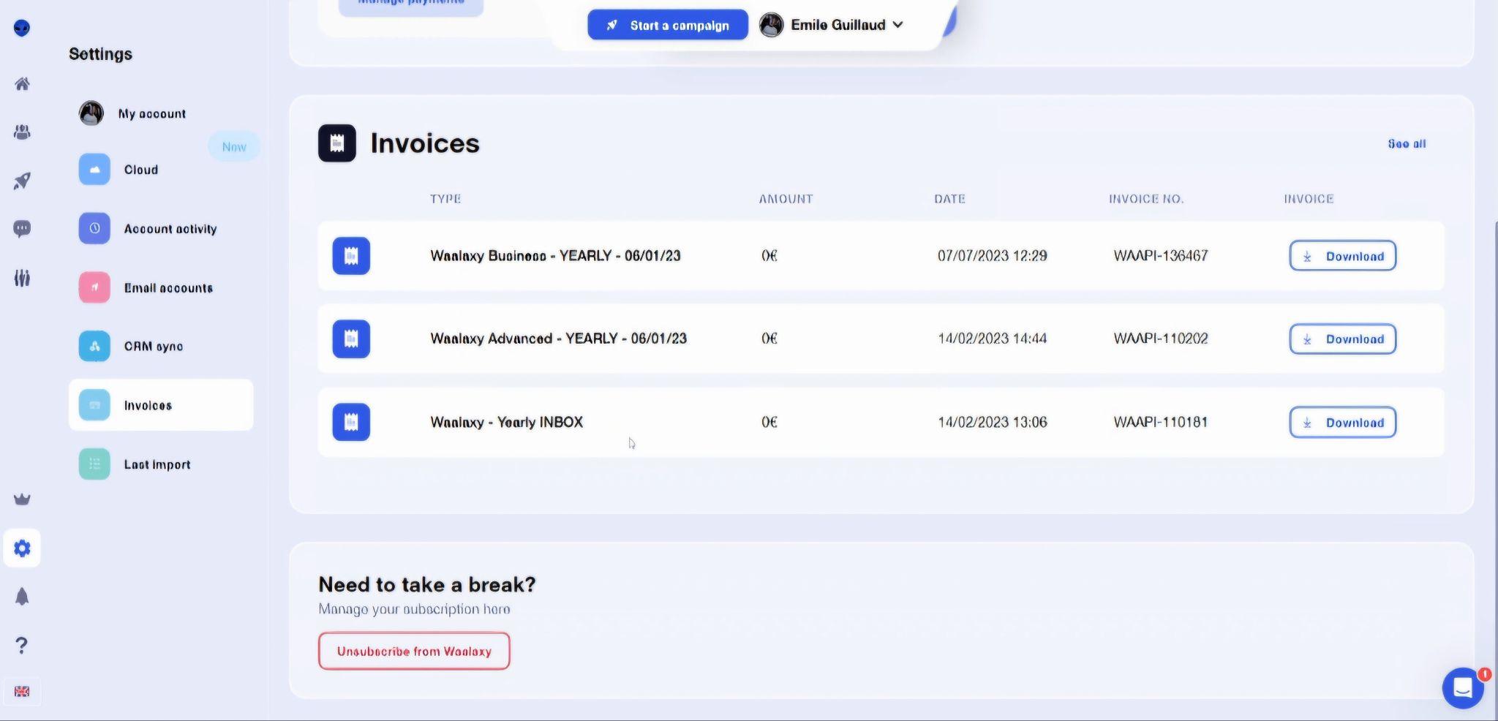The image size is (1498, 721).
Task: Click the Settings panel title
Action: [x=100, y=54]
